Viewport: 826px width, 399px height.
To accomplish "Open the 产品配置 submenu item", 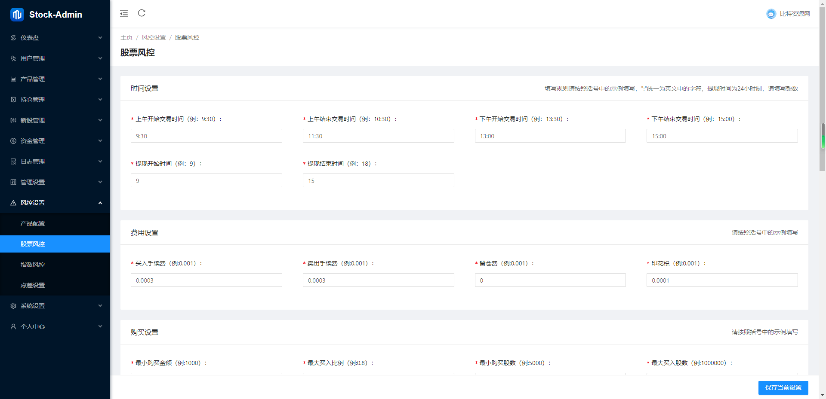I will tap(33, 223).
